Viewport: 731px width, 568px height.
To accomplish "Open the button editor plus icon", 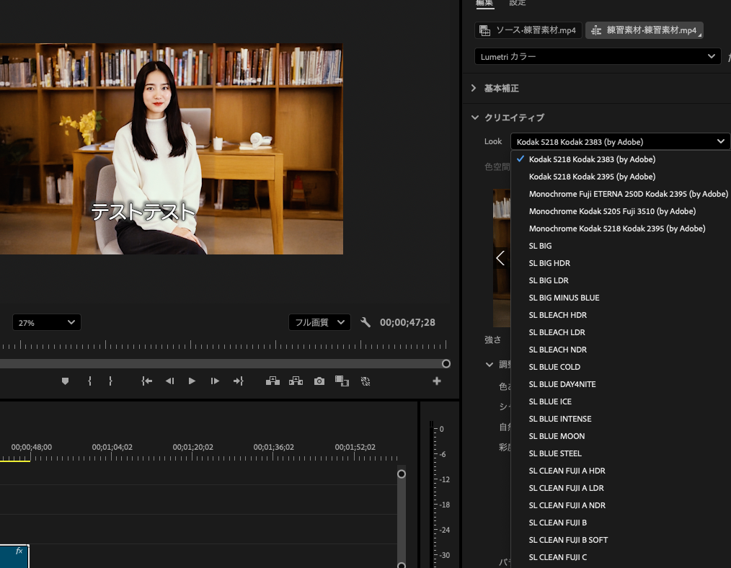I will pos(437,381).
